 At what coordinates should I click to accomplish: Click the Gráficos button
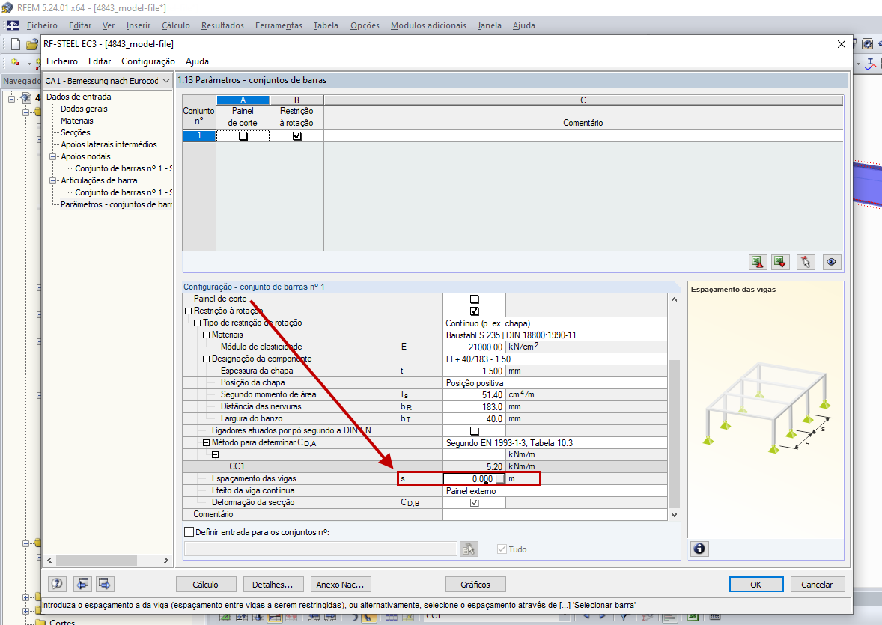pos(475,585)
